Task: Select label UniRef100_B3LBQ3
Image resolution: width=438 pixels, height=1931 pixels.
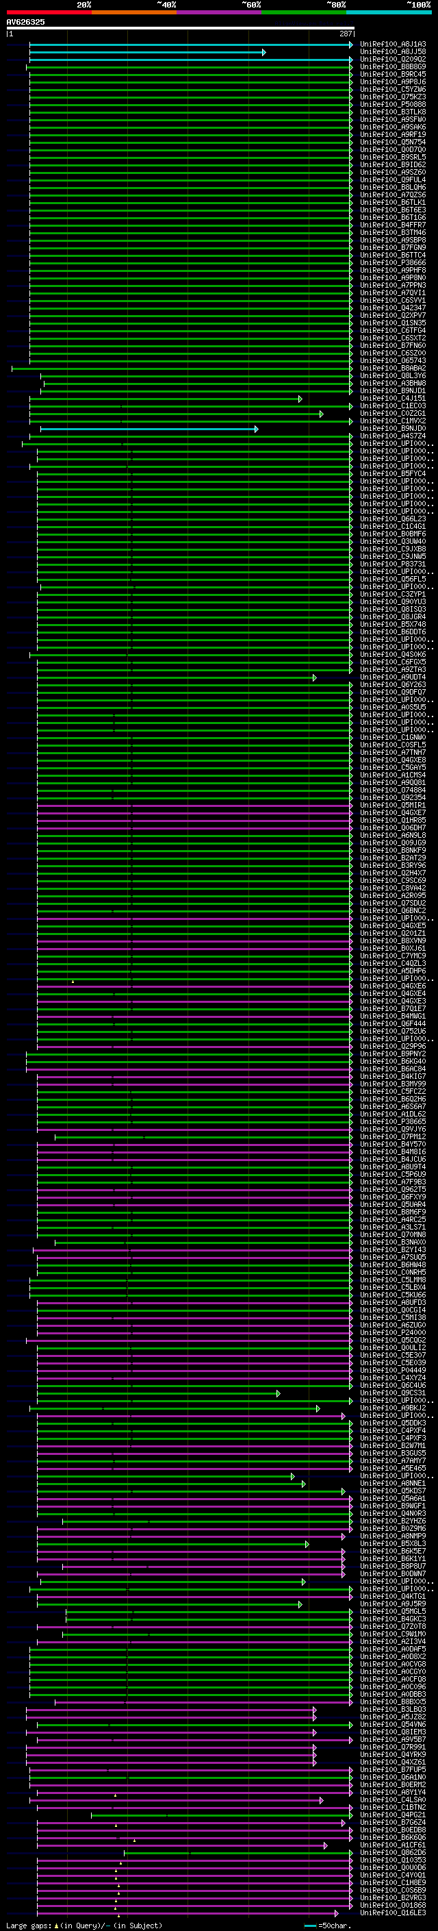Action: point(393,1709)
